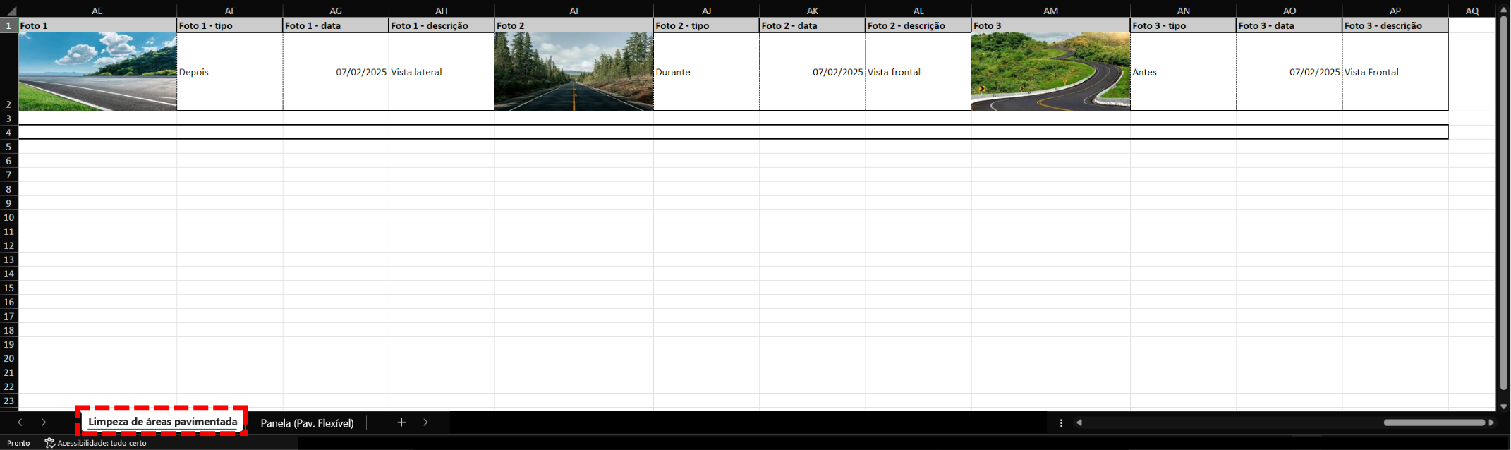Click the three-dot tab bar resize handle

1061,422
